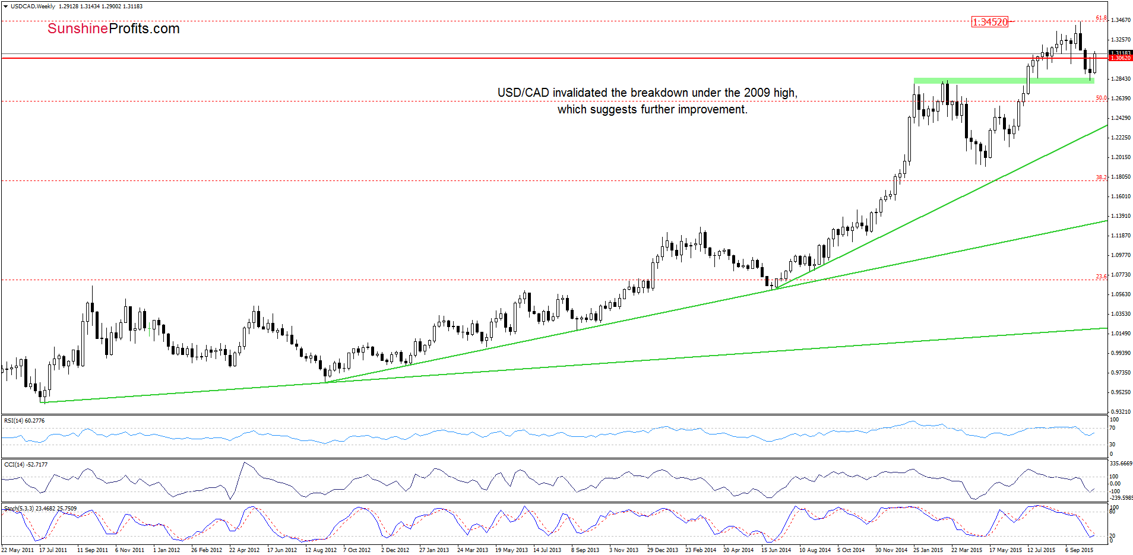Click the green support zone rectangle
1133x555 pixels.
tap(1004, 81)
